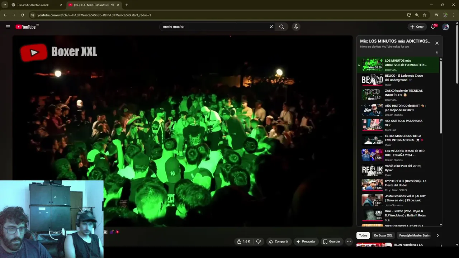Play Duki - LeBron playlist video
The image size is (459, 258).
(x=398, y=215)
